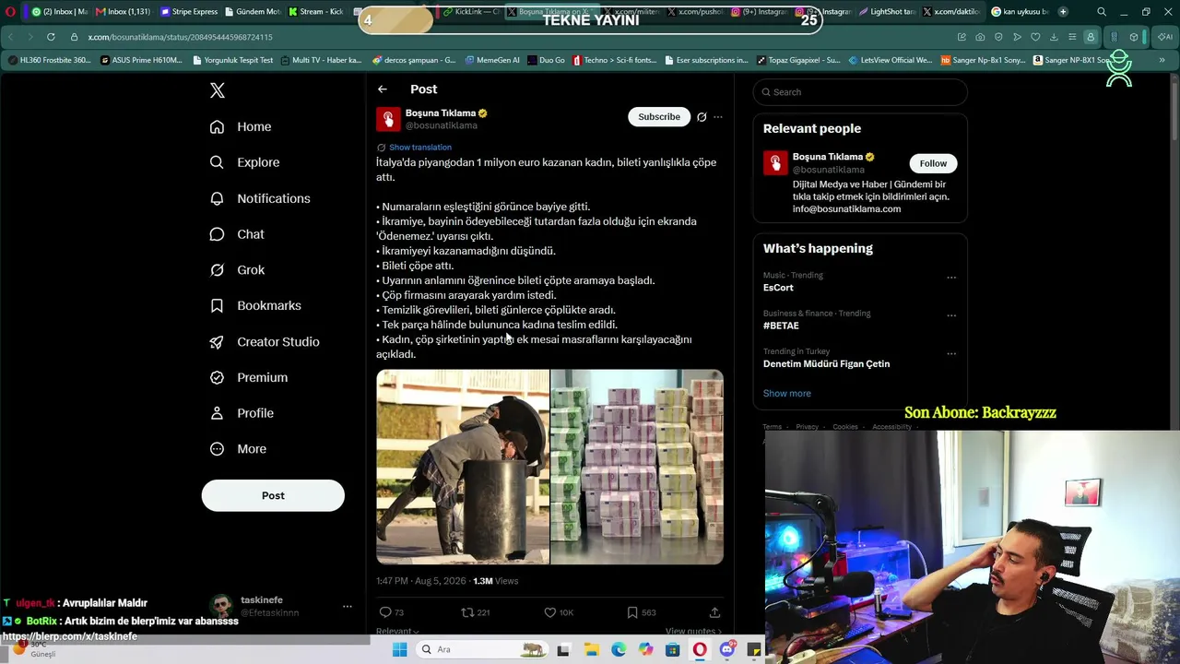Viewport: 1180px width, 664px height.
Task: Switch to the Stream - Kick tab
Action: [316, 12]
